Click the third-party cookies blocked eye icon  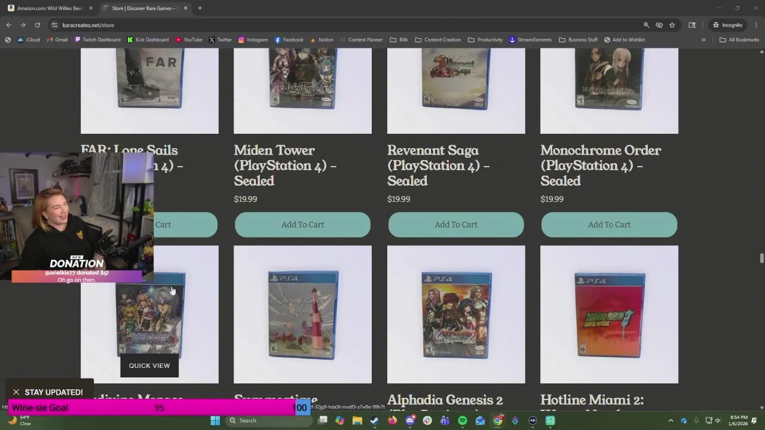tap(659, 25)
